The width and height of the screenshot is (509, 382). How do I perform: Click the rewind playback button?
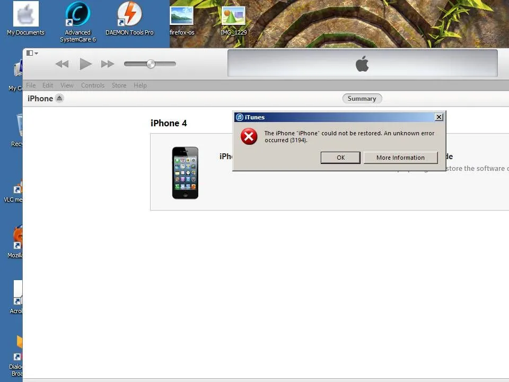(x=62, y=64)
